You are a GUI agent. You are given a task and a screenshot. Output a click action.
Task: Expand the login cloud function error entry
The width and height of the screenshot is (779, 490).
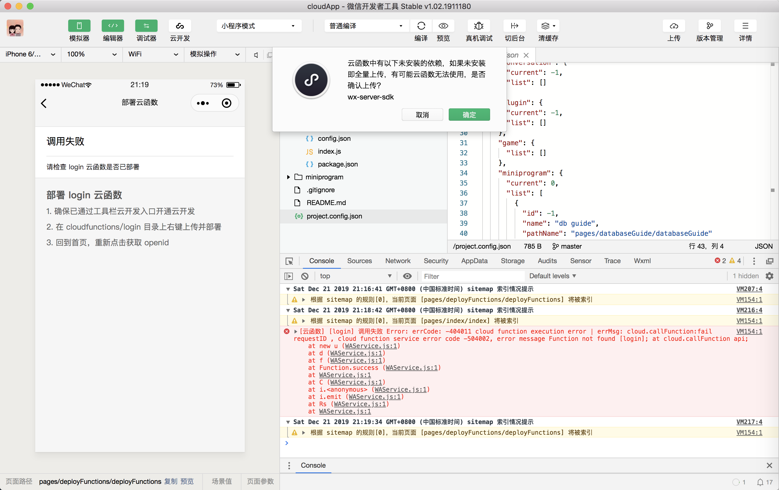point(295,332)
